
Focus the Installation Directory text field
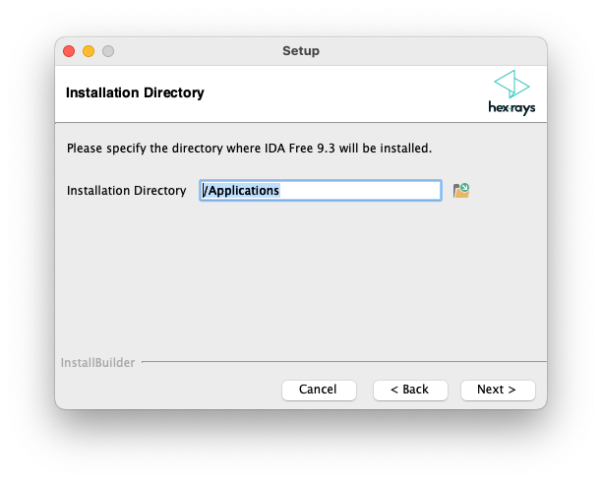click(x=320, y=191)
